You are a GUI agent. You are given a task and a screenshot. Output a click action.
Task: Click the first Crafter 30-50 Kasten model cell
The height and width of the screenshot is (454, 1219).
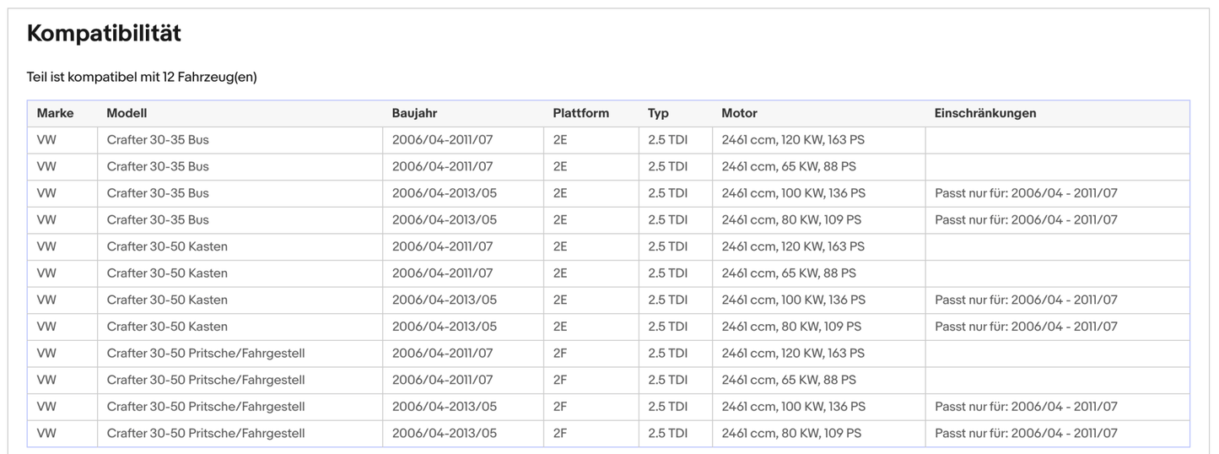click(167, 246)
